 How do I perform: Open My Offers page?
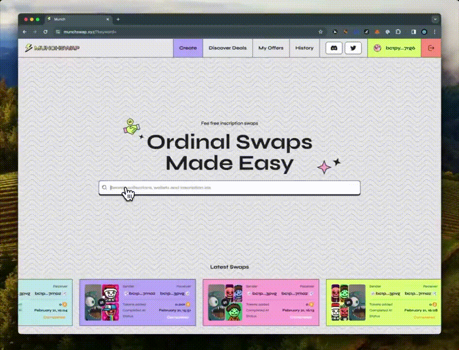(271, 48)
